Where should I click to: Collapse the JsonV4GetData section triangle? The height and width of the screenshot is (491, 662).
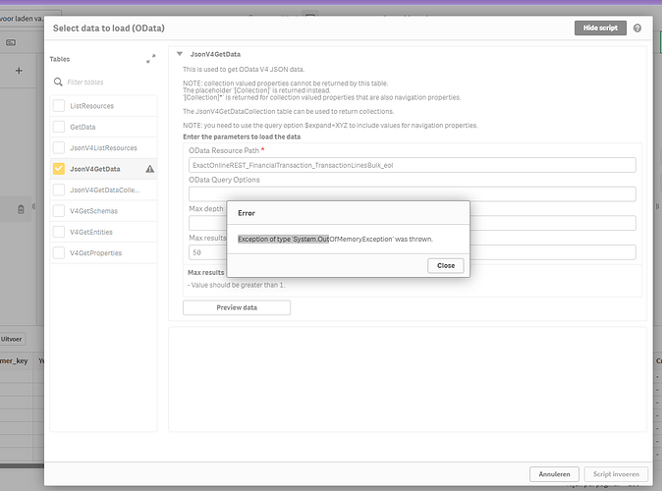tap(179, 54)
